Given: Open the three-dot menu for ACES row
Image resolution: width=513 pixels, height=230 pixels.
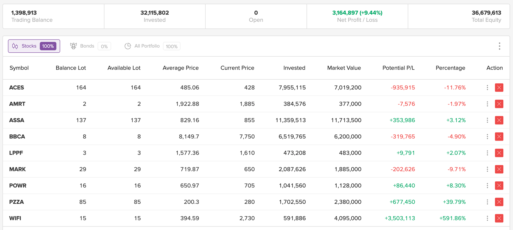Looking at the screenshot, I should click(x=487, y=88).
